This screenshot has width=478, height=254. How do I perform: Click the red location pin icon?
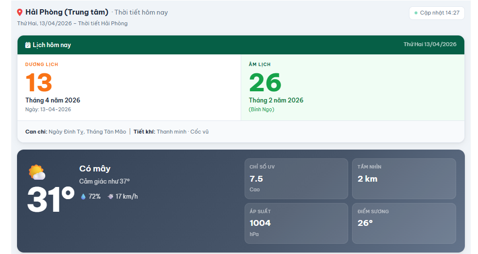[19, 13]
